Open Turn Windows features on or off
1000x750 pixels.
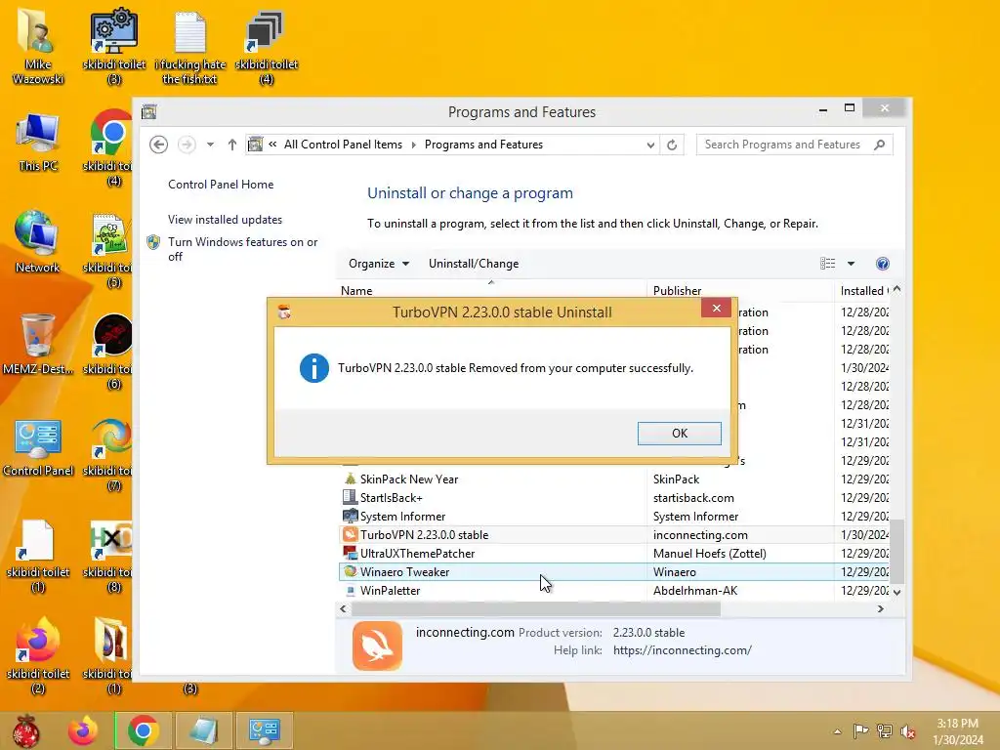243,249
